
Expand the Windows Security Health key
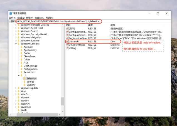[16, 34]
